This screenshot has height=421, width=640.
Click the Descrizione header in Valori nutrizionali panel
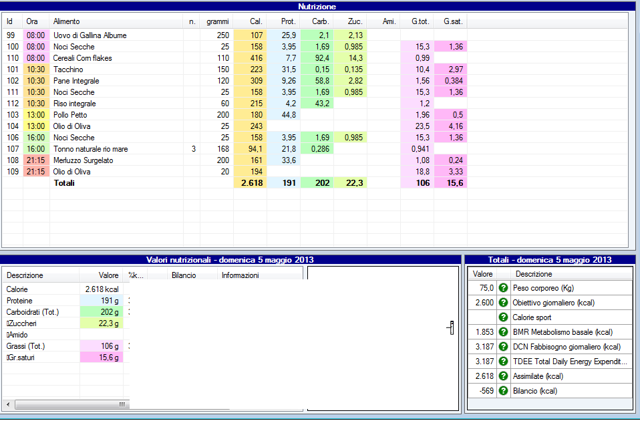click(x=41, y=275)
